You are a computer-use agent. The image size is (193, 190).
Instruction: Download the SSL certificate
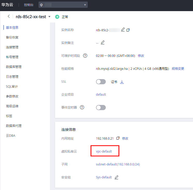(122, 82)
